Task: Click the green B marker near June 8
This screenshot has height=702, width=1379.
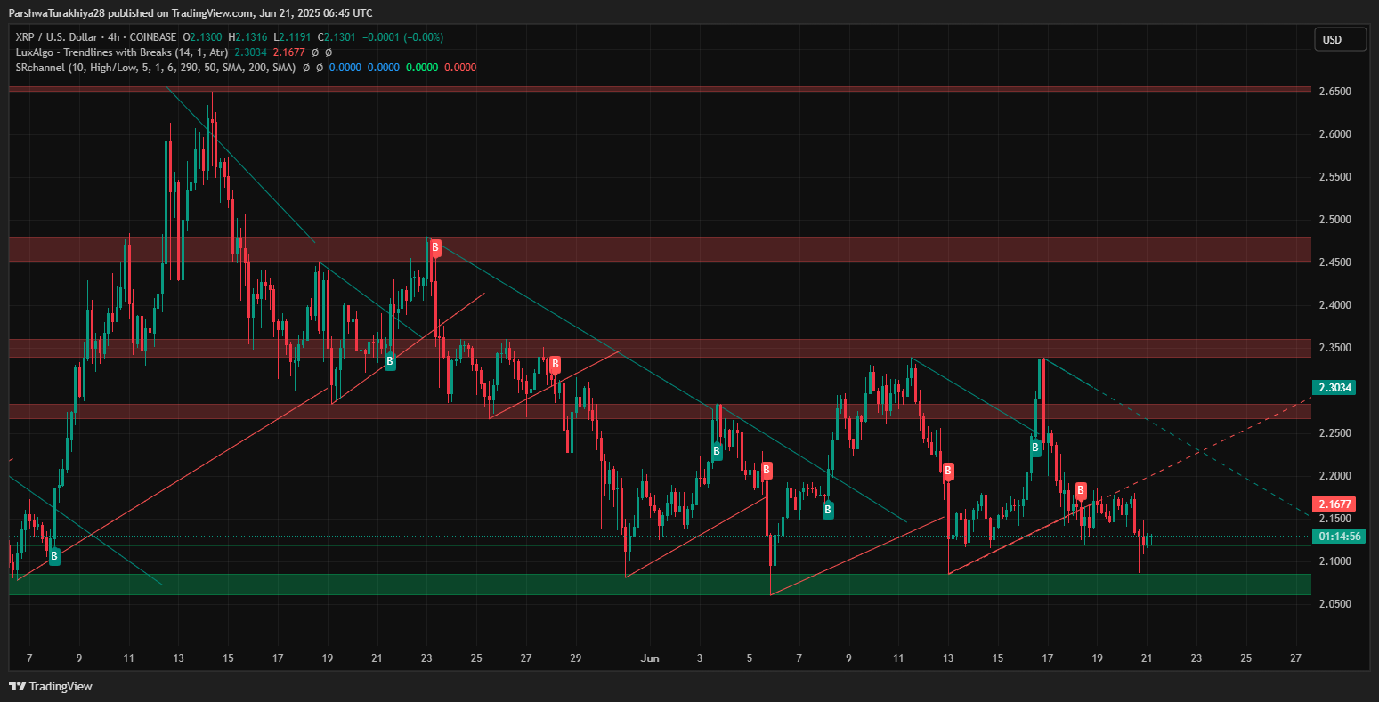Action: 828,510
